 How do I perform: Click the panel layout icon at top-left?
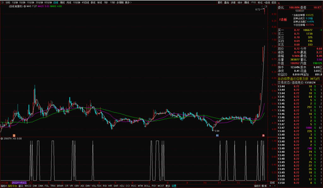click(3, 2)
